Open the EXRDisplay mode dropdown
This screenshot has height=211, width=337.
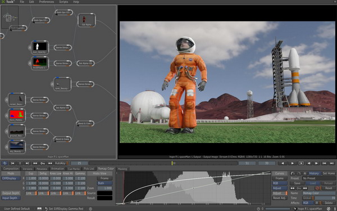click(11, 178)
